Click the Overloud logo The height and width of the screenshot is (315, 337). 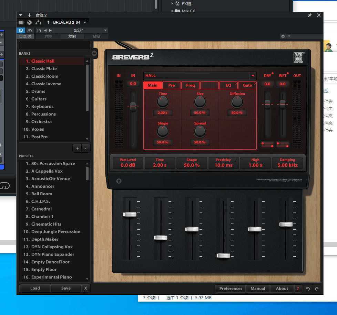click(x=298, y=58)
